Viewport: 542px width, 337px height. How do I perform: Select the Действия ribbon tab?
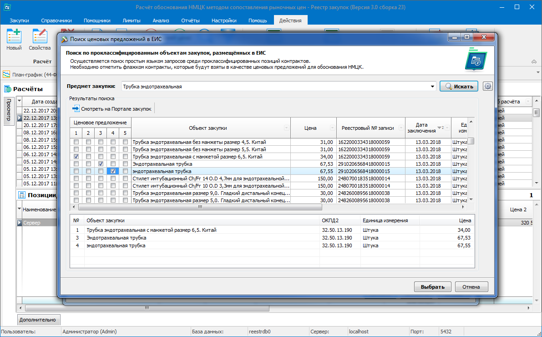(x=290, y=20)
